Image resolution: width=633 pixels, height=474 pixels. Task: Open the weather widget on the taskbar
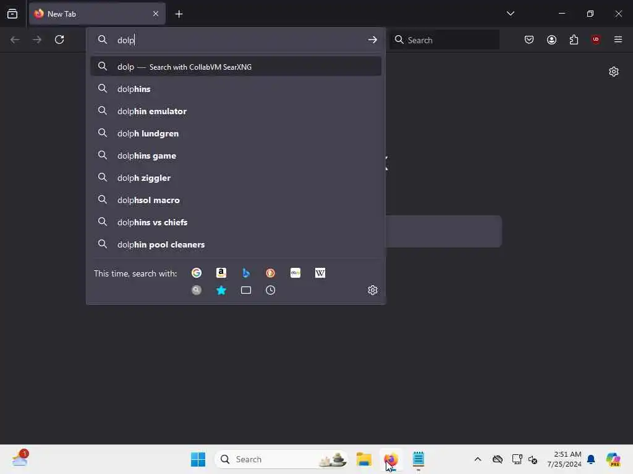click(x=20, y=459)
